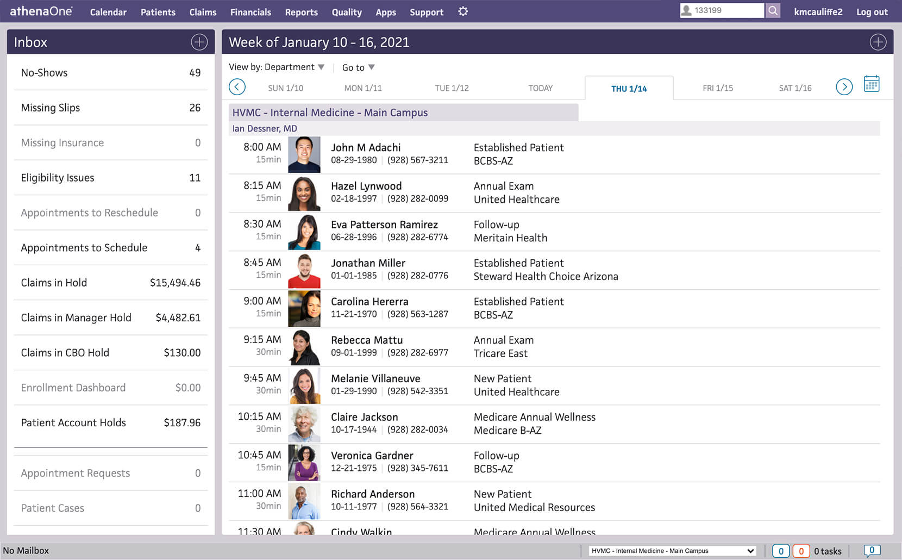
Task: Click inside the patient search input field
Action: coord(728,10)
